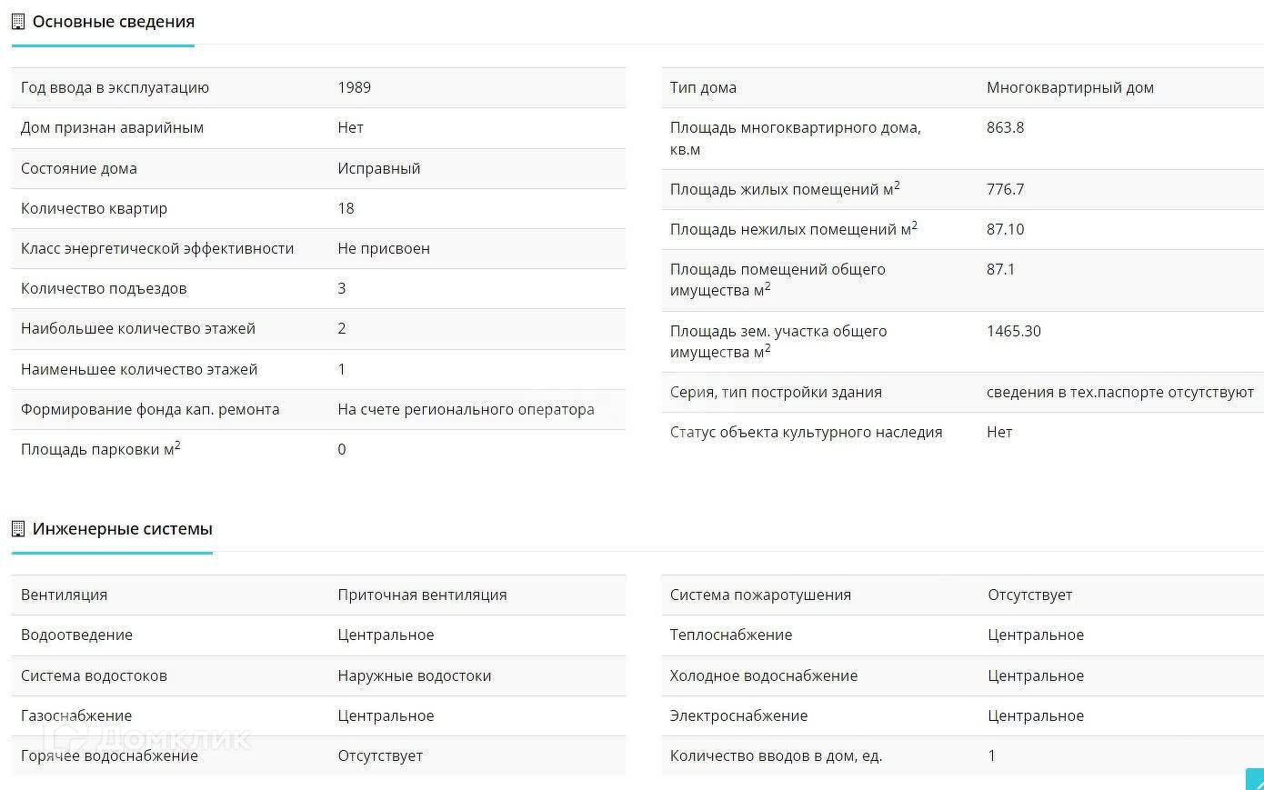
Task: Click the teal button in bottom-right corner
Action: pos(1255,780)
